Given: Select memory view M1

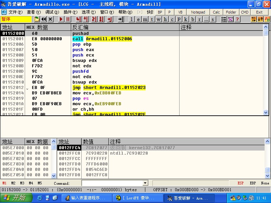Looking at the screenshot, I should pyautogui.click(x=4, y=183).
